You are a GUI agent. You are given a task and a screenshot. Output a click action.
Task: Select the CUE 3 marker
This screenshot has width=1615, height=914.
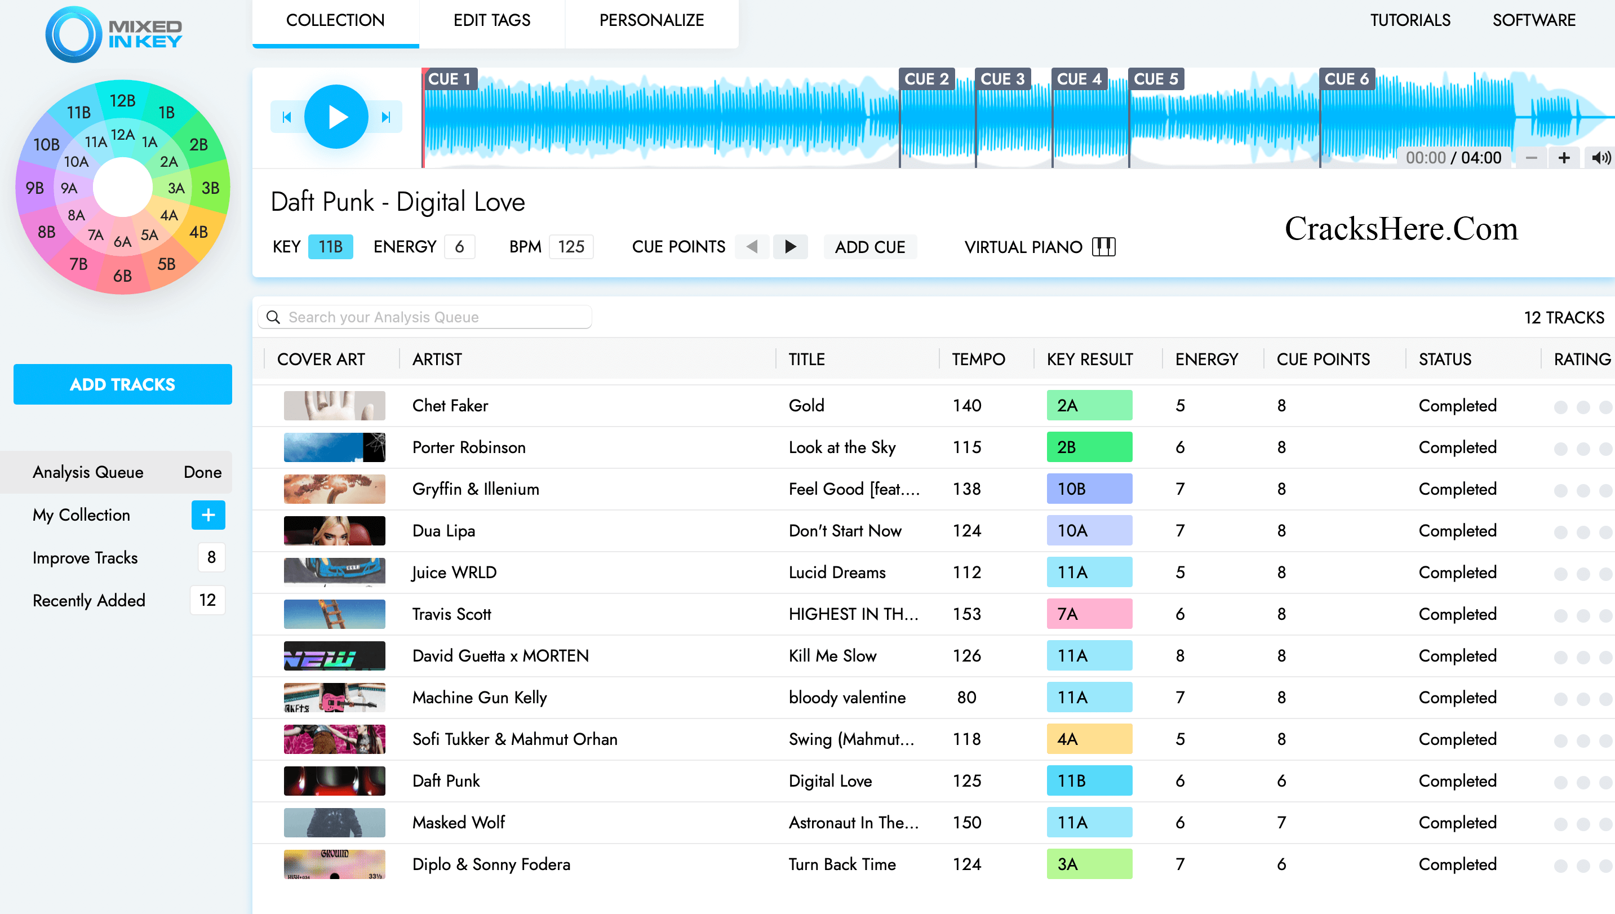point(1002,79)
